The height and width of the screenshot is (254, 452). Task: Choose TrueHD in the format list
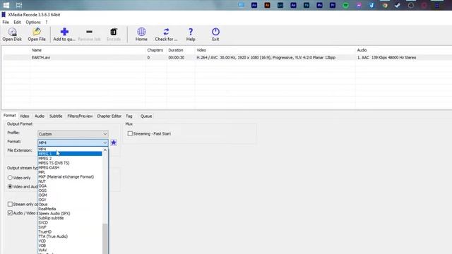(x=70, y=232)
